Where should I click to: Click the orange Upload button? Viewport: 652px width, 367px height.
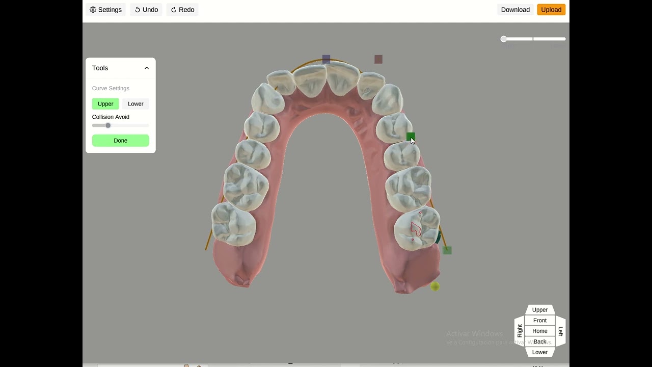tap(551, 10)
